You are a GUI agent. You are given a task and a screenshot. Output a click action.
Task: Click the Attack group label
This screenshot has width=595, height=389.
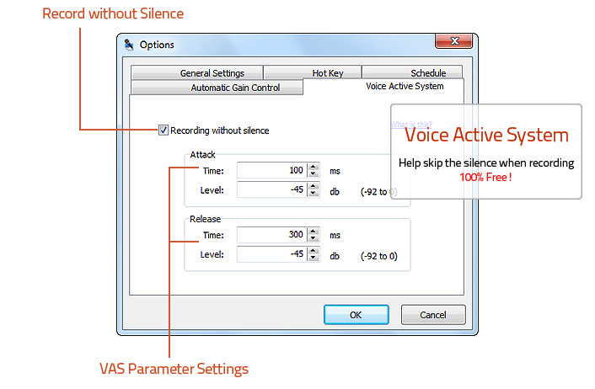point(202,155)
